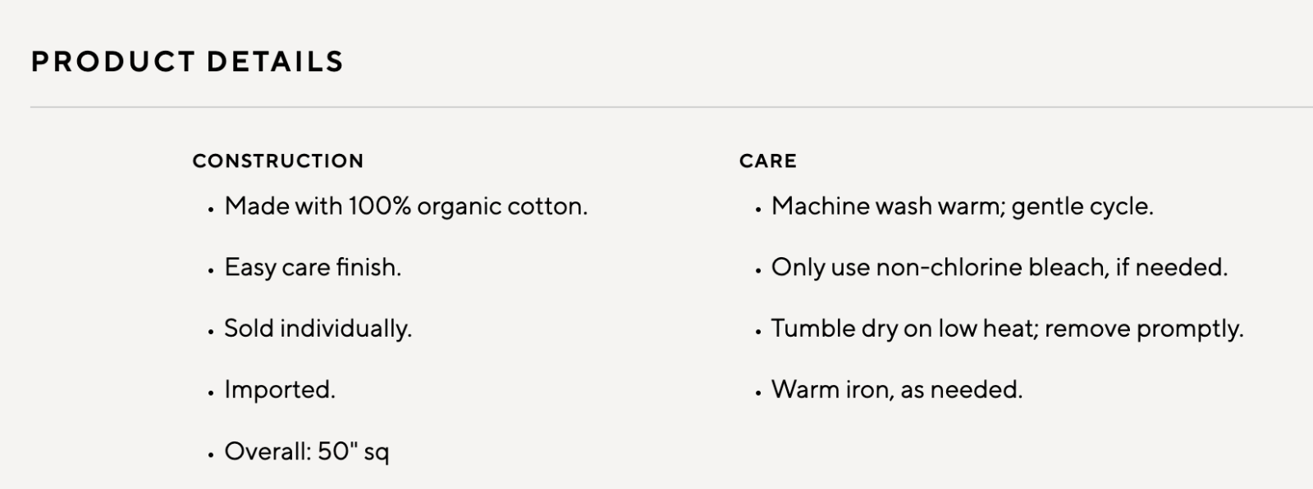
Task: Click 'Warm iron, as needed' text
Action: [897, 389]
